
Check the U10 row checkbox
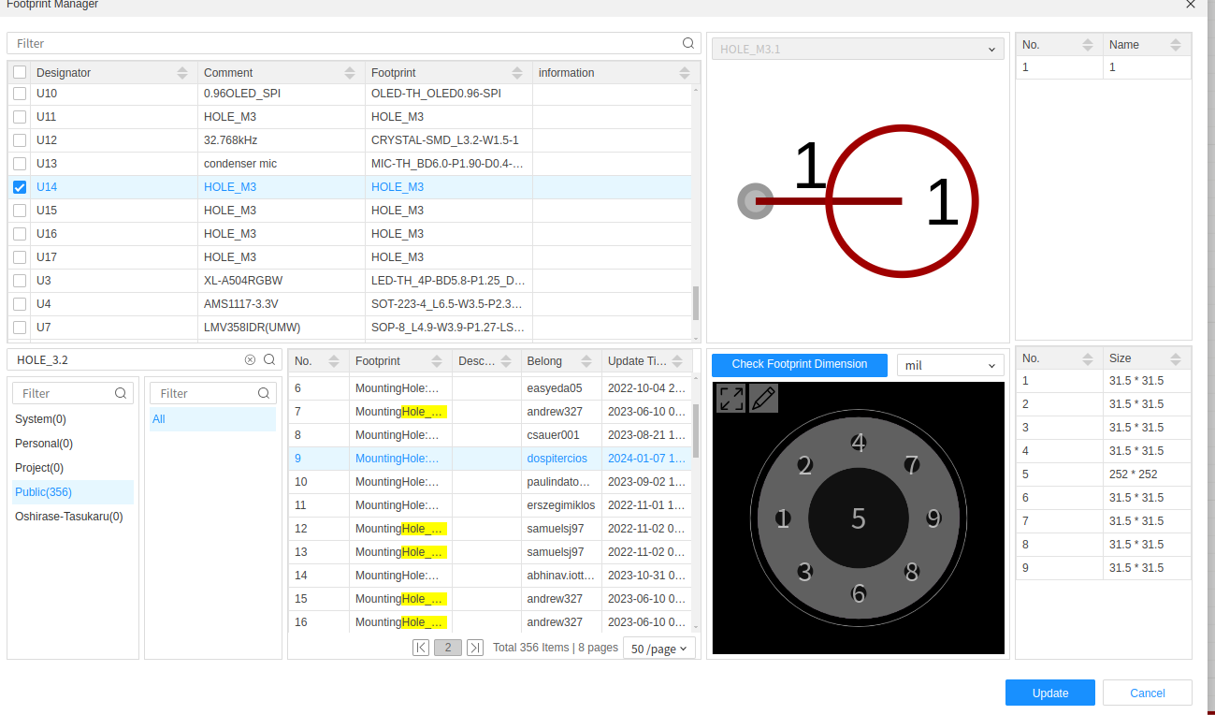tap(20, 94)
